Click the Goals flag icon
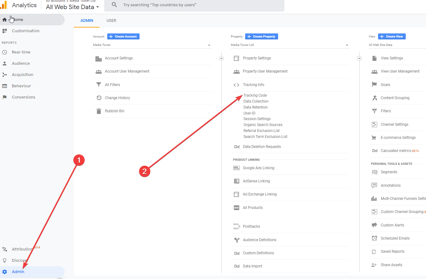 374,85
